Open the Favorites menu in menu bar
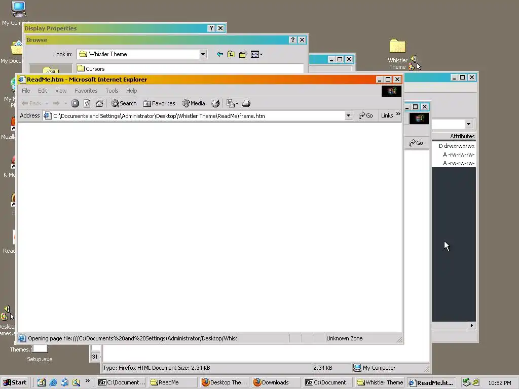The width and height of the screenshot is (519, 389). tap(86, 91)
